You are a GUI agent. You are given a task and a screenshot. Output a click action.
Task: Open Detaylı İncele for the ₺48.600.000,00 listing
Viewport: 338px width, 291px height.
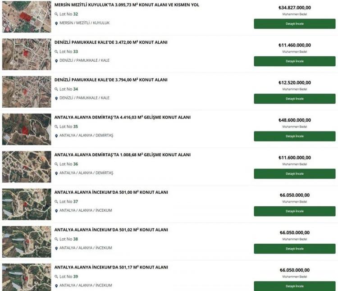[295, 136]
